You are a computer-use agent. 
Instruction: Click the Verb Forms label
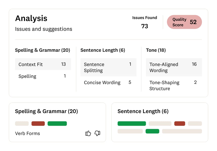coord(28,133)
